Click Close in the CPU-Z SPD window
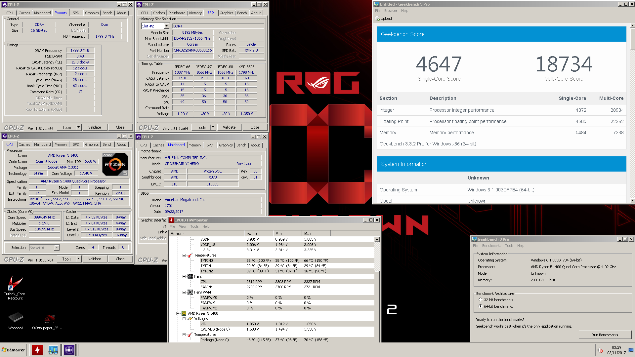Viewport: 635px width, 357px height. 255,127
